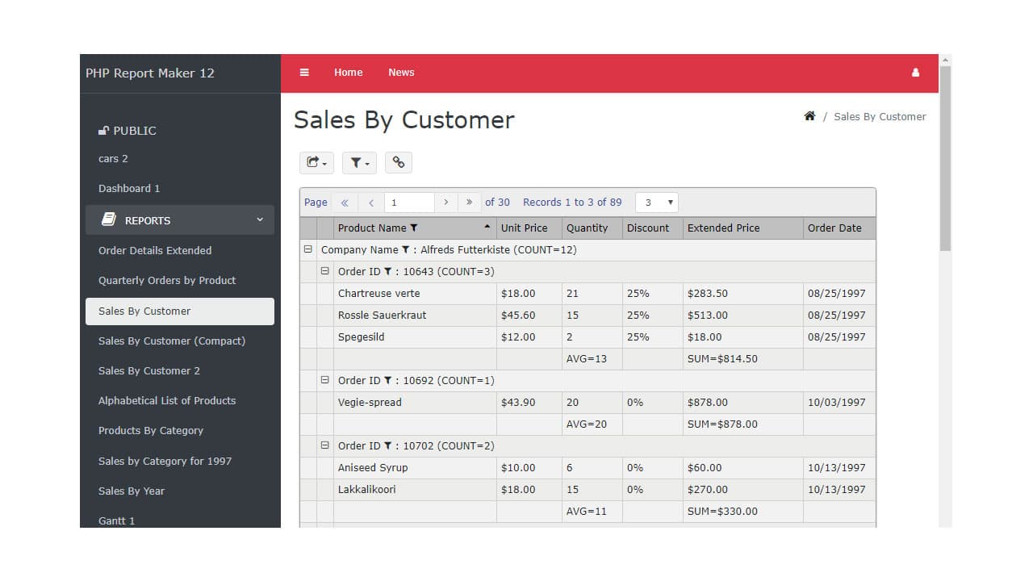Select the Alphabetical List of Products report
Image resolution: width=1033 pixels, height=581 pixels.
coord(167,400)
